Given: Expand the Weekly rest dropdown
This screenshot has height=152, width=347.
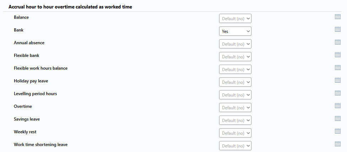Looking at the screenshot, I should (235, 133).
